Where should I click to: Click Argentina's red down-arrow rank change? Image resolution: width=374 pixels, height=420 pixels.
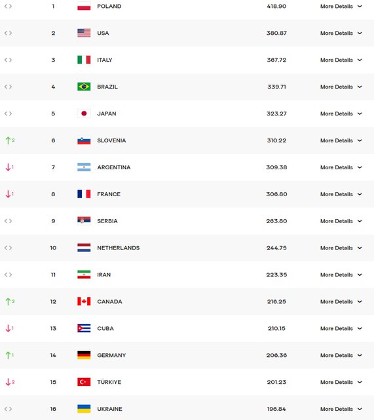pos(9,167)
